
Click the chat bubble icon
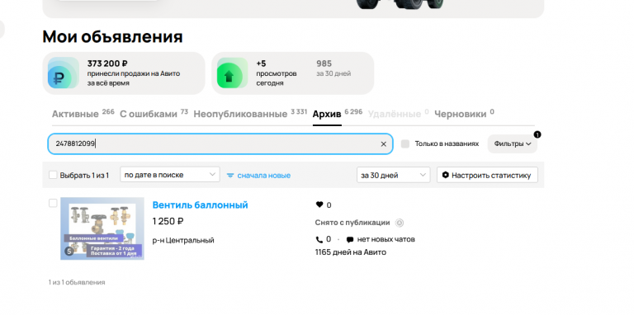[350, 239]
